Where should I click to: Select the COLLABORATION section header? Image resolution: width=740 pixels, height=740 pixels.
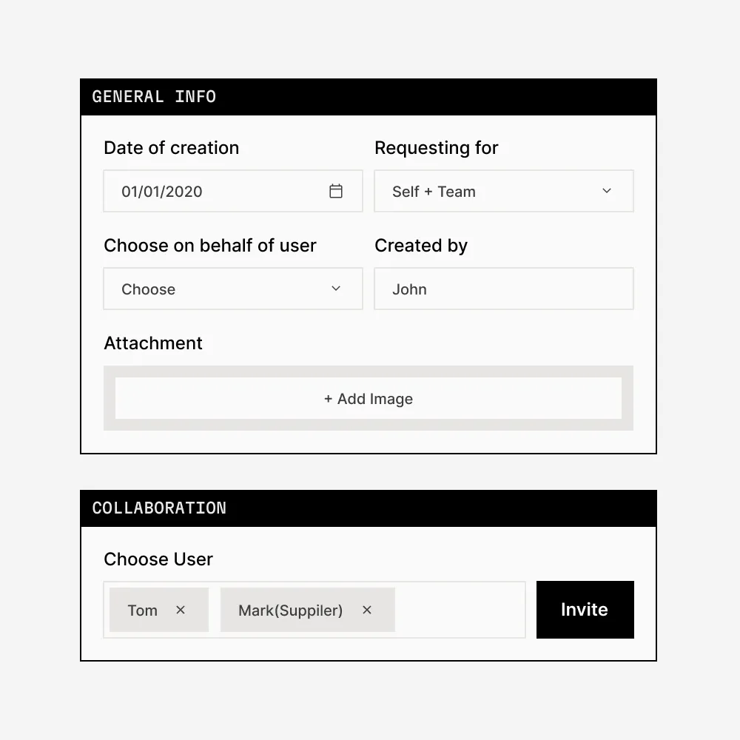[x=159, y=508]
